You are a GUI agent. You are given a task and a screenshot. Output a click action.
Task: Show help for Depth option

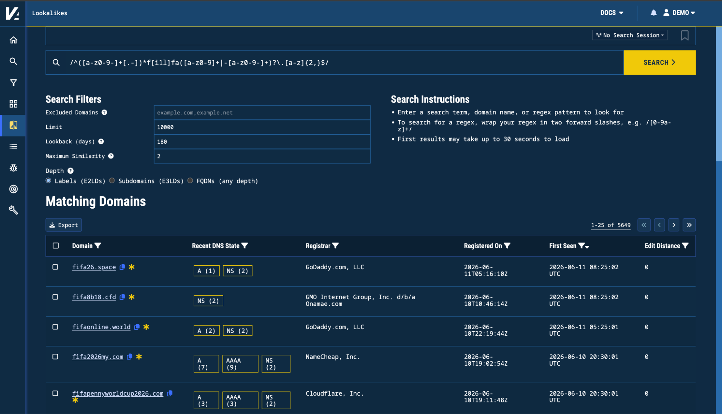point(70,171)
